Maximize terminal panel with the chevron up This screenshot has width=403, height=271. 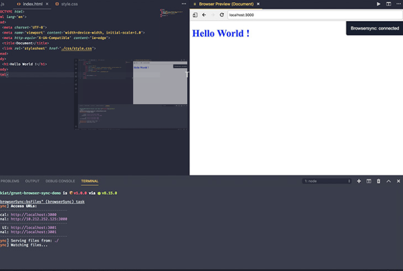point(389,181)
